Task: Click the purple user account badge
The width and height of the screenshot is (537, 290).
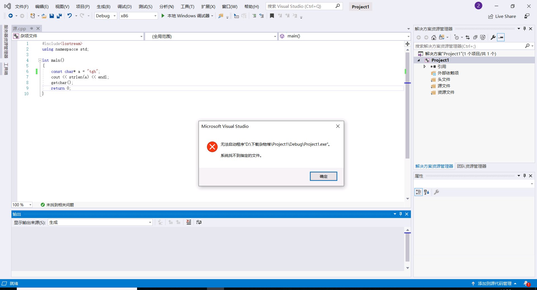Action: coord(478,6)
